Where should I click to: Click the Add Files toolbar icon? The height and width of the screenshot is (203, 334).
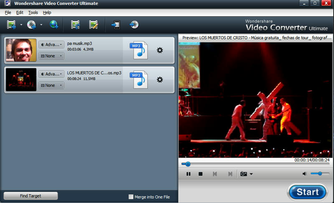(11, 25)
